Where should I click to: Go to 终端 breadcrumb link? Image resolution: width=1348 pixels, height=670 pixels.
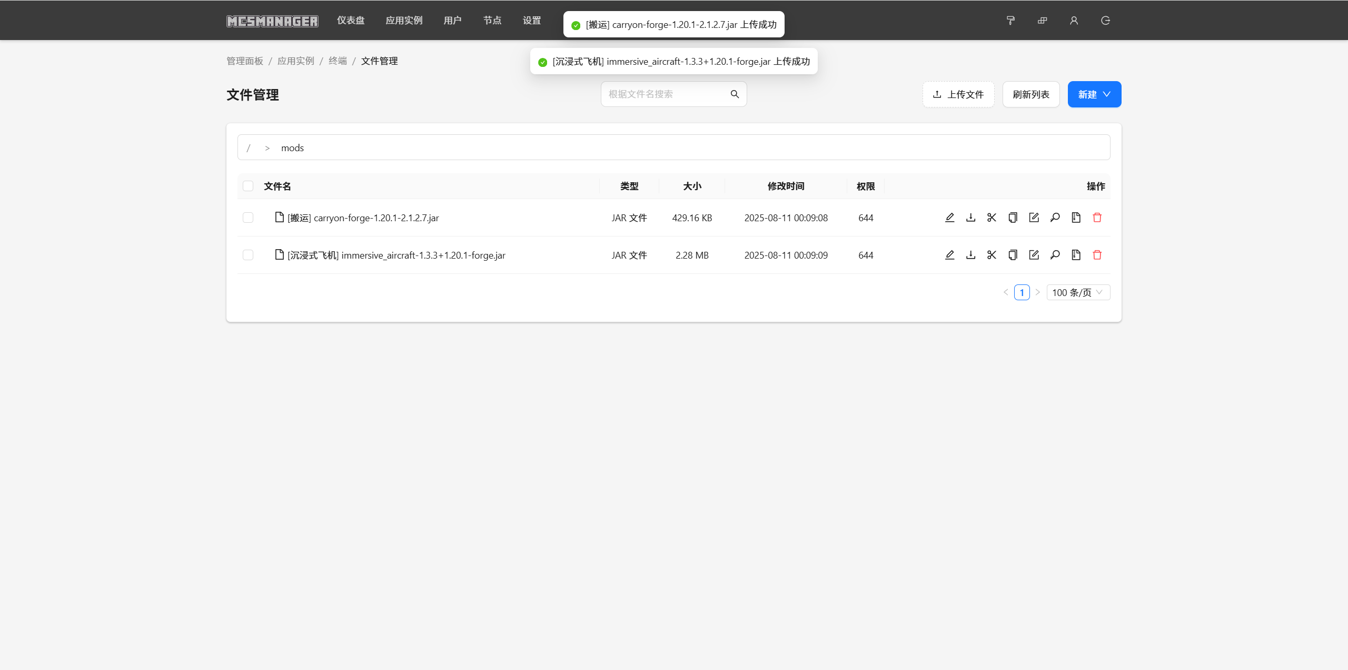click(x=338, y=61)
